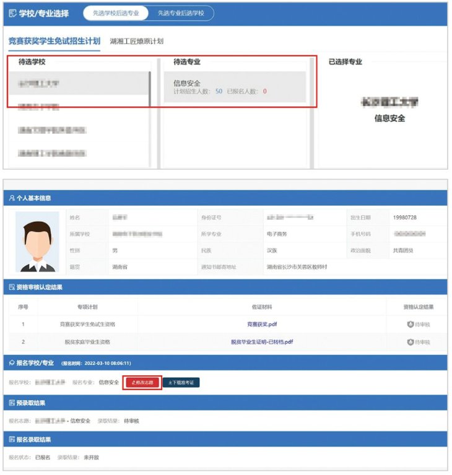Click the 电子商务 major value
The height and width of the screenshot is (475, 452).
[x=277, y=234]
